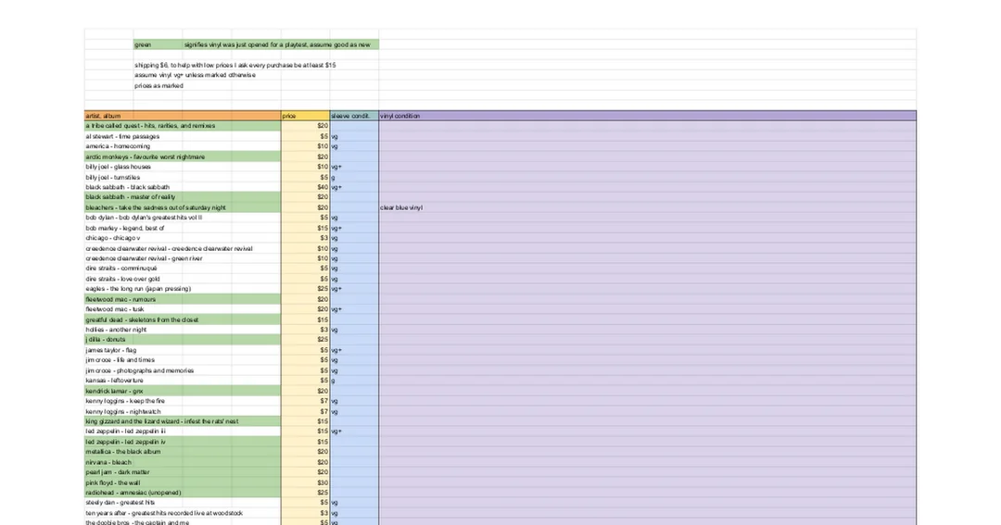Select the 'vinyl condition' header cell

coord(647,116)
